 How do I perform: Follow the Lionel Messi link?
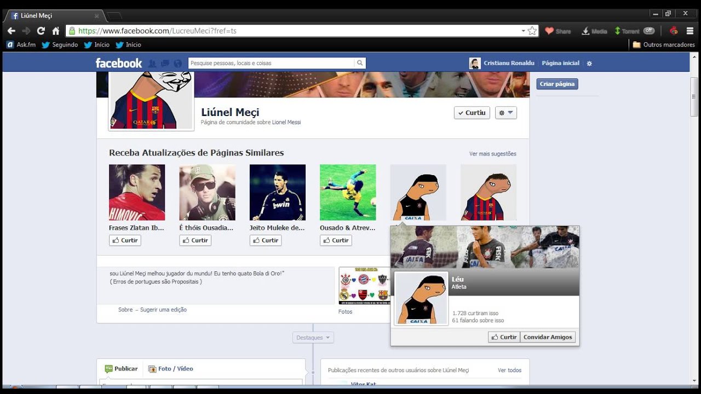point(286,122)
